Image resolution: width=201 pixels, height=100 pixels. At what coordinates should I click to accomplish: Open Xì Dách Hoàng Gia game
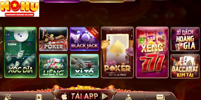click(185, 39)
